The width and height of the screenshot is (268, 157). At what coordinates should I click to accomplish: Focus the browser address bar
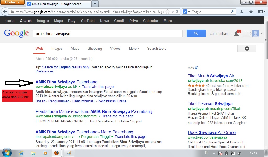pos(90,12)
